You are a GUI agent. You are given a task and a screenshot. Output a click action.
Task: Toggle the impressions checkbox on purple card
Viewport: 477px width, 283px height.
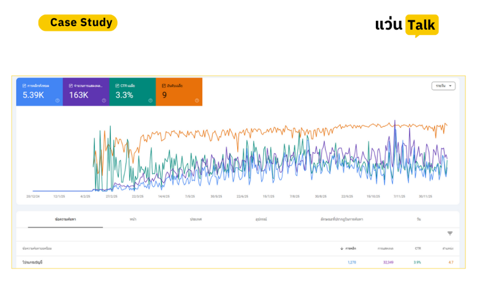71,86
